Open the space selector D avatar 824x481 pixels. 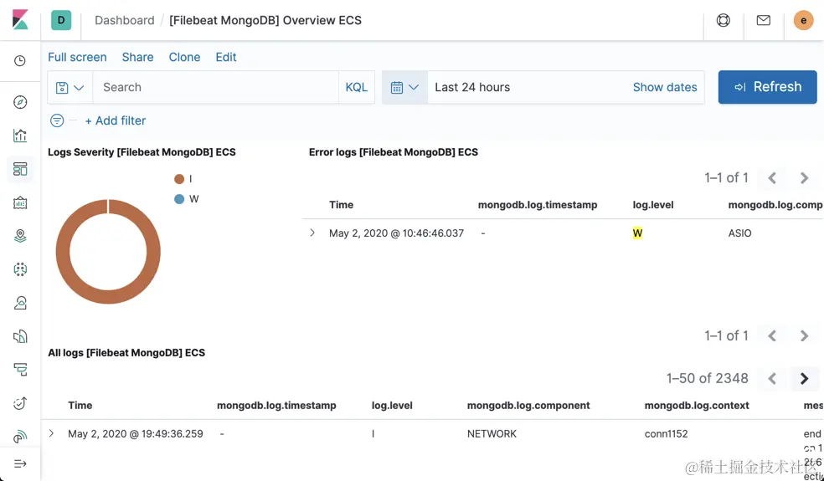point(61,20)
